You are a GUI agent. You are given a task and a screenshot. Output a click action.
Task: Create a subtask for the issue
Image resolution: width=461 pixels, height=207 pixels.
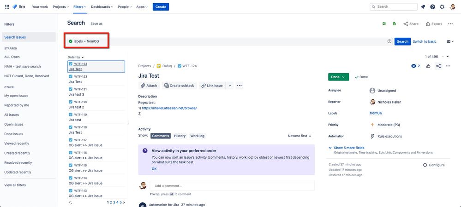tap(179, 86)
